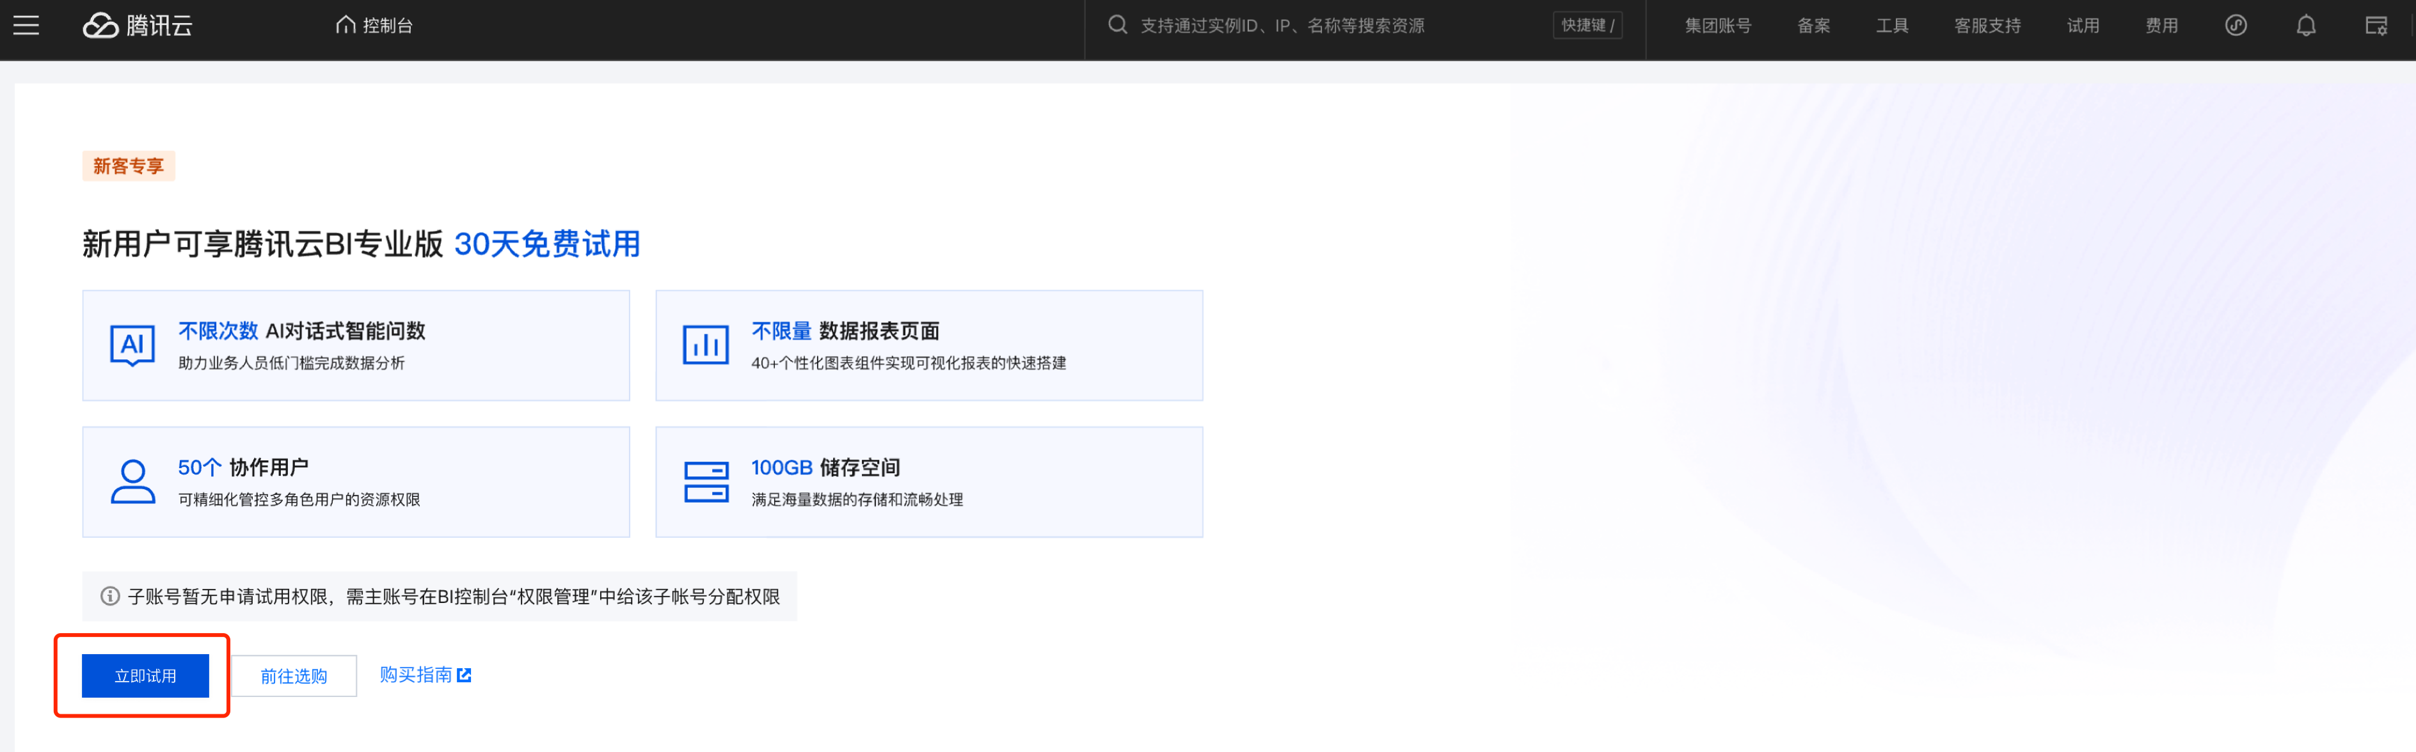Image resolution: width=2416 pixels, height=752 pixels.
Task: Click the bar chart report icon
Action: [705, 345]
